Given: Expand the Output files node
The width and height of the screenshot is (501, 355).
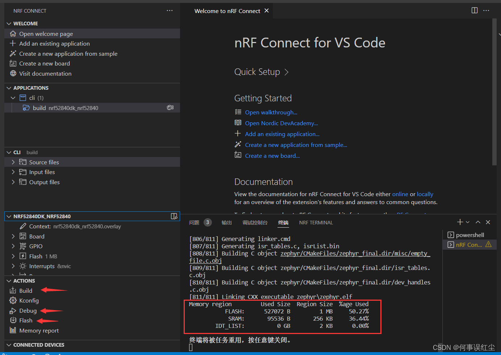Looking at the screenshot, I should point(13,182).
